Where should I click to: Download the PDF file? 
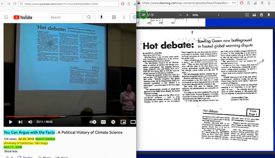click(261, 15)
